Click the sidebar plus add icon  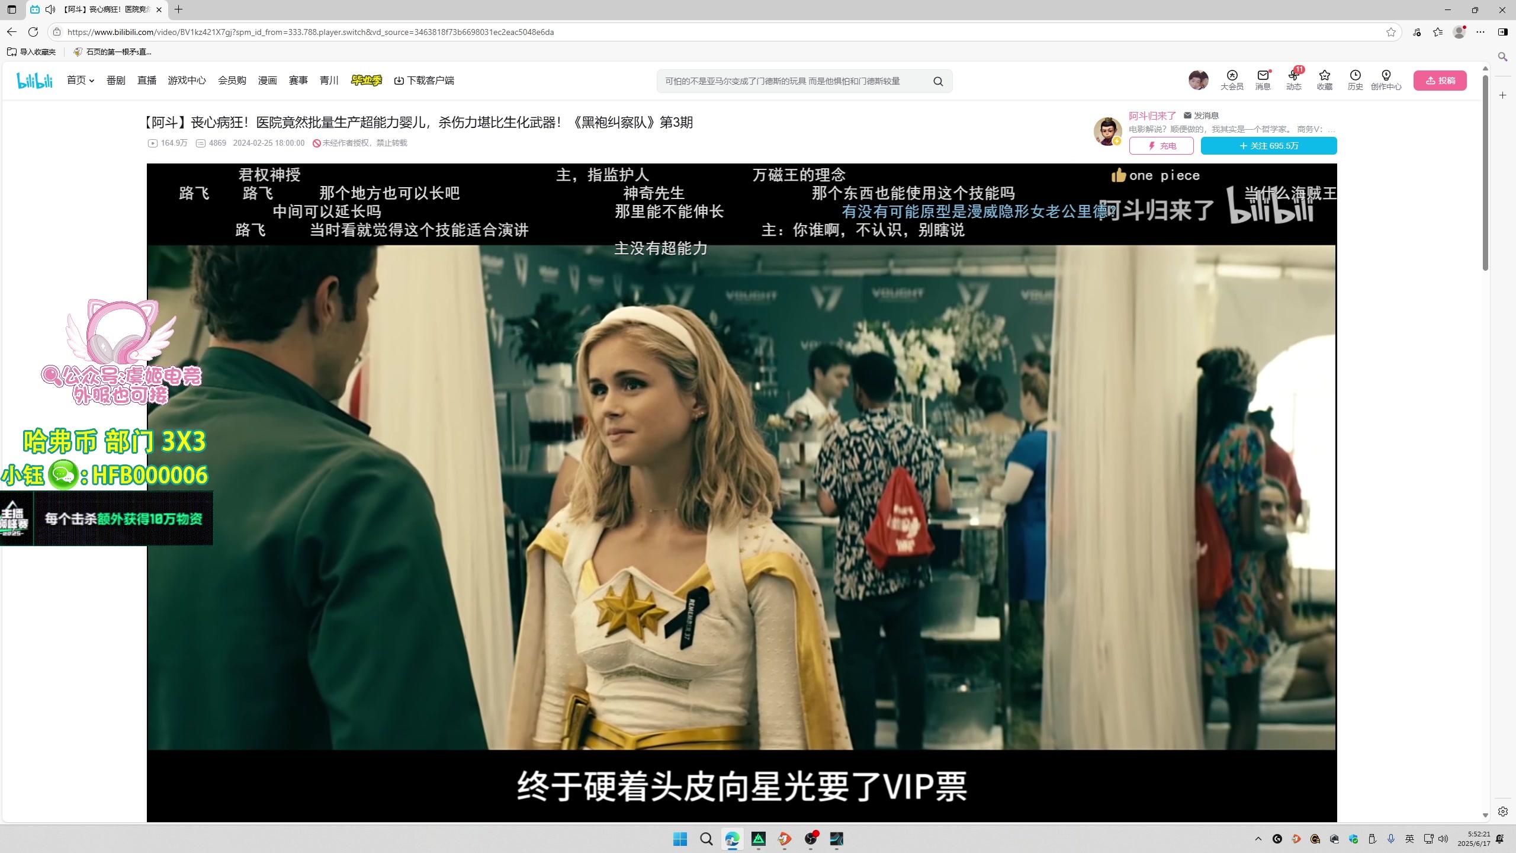click(x=1503, y=95)
